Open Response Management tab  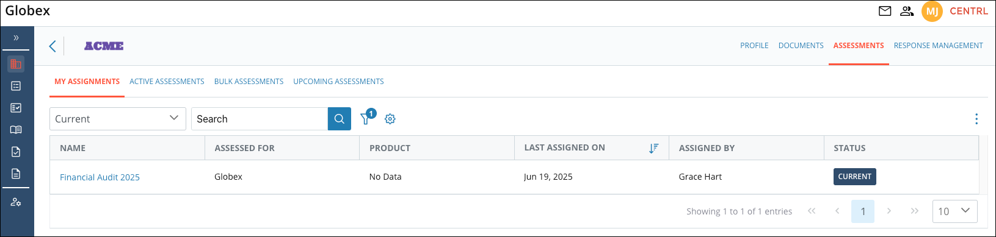click(938, 46)
